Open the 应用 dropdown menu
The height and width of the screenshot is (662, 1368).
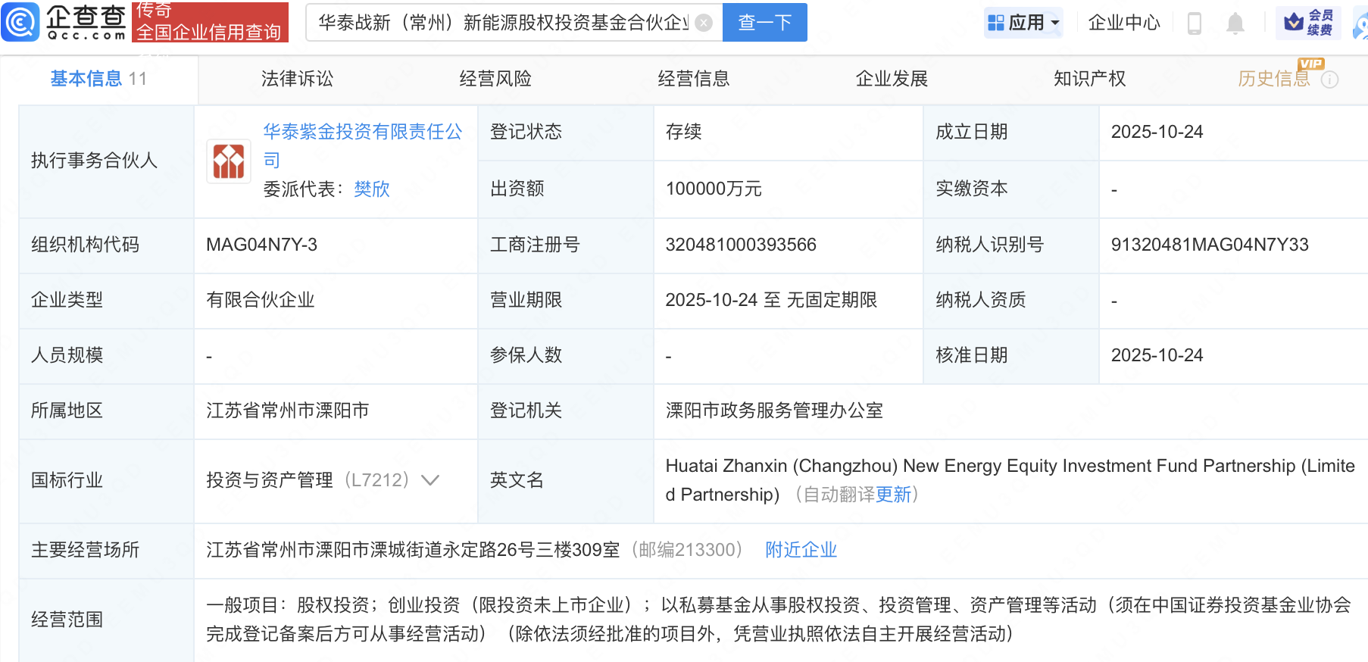point(1025,23)
